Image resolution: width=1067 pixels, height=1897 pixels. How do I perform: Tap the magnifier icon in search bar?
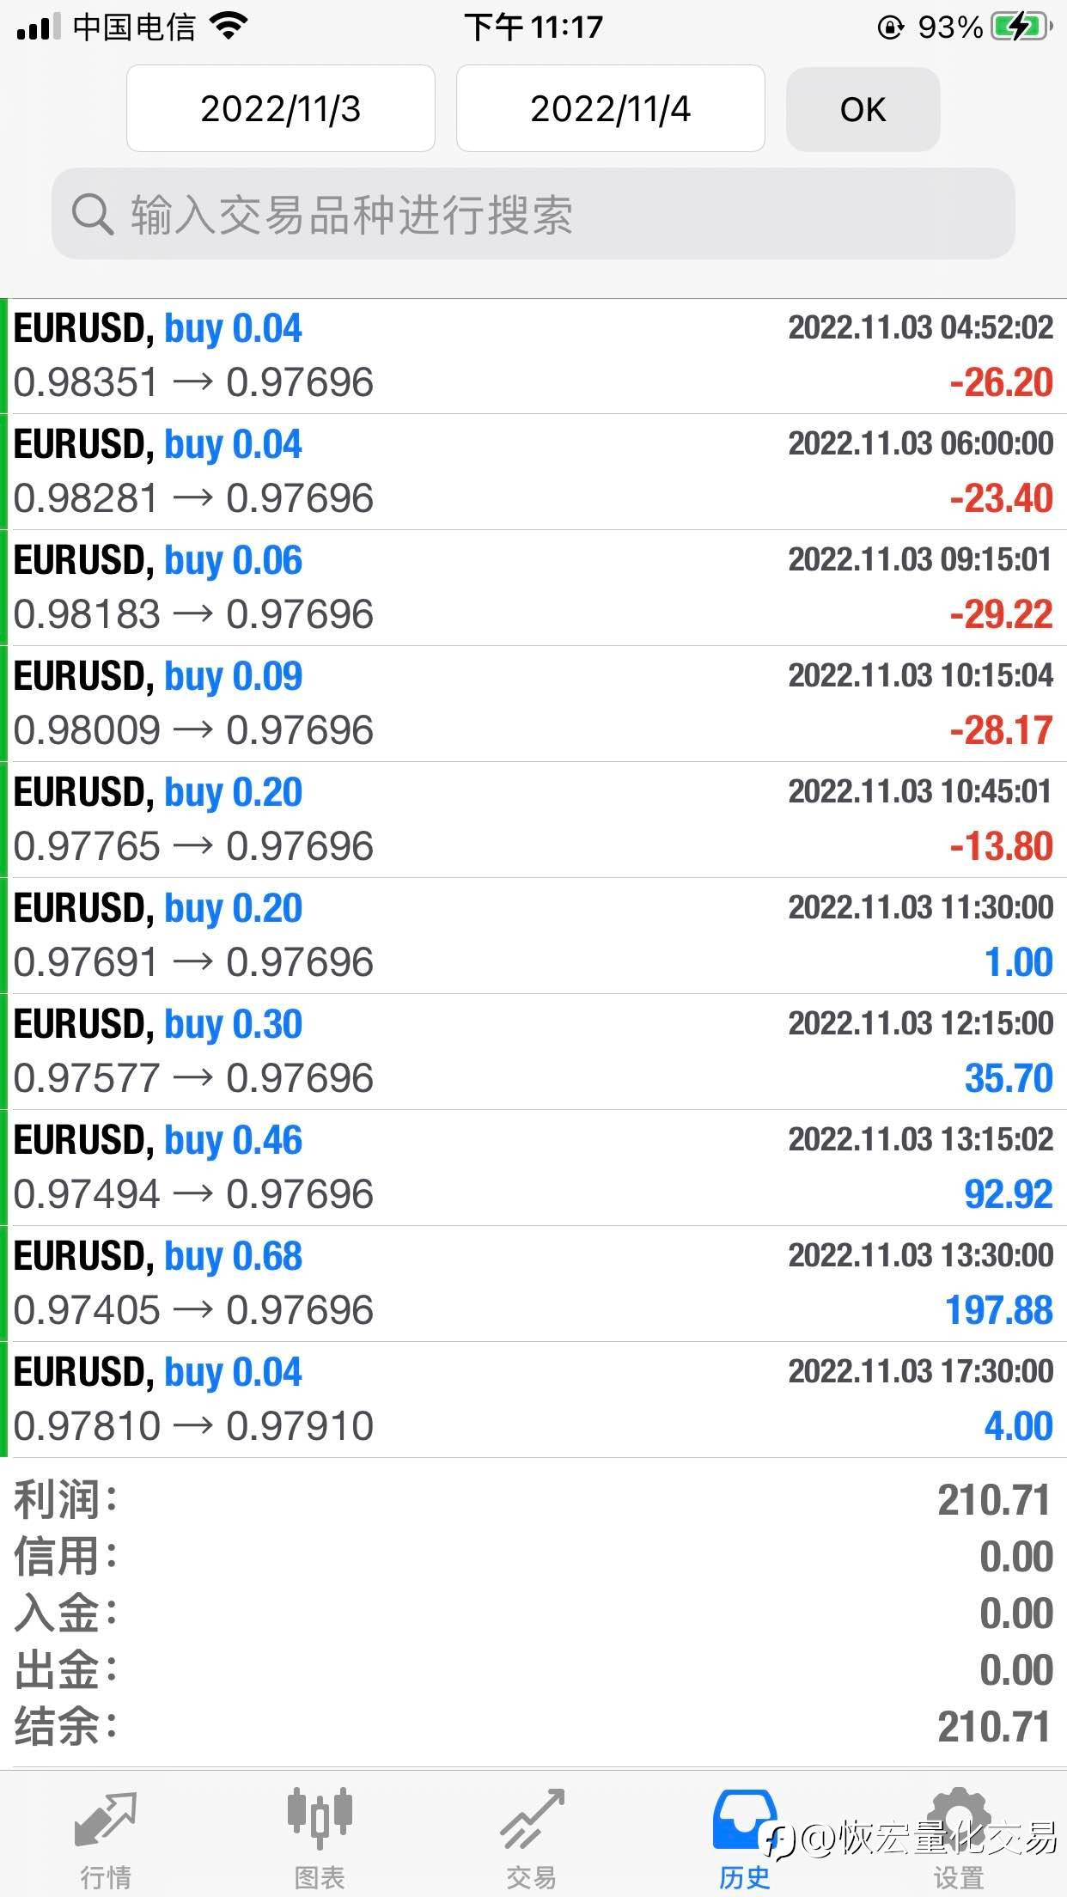(x=92, y=214)
